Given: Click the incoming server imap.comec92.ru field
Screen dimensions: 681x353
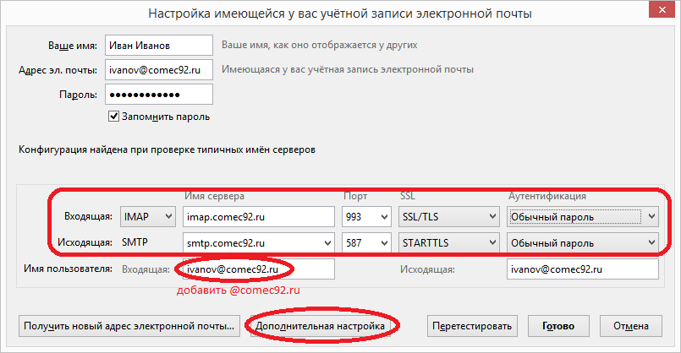Looking at the screenshot, I should 259,217.
